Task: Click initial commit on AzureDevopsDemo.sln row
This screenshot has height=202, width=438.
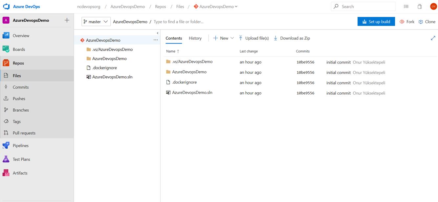Action: tap(339, 93)
